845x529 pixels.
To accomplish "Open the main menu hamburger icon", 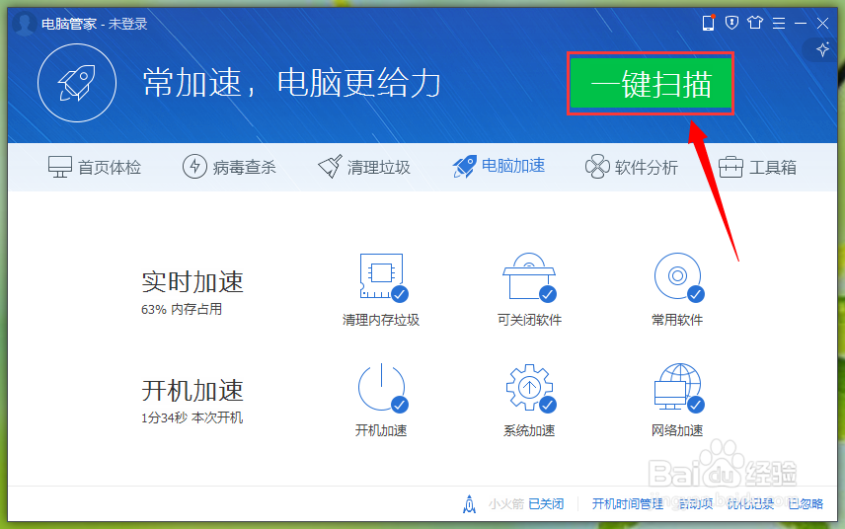I will tap(779, 23).
